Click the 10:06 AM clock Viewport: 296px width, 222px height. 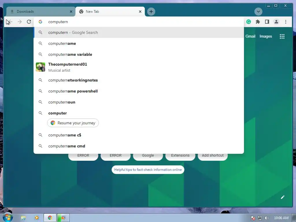[x=281, y=218]
